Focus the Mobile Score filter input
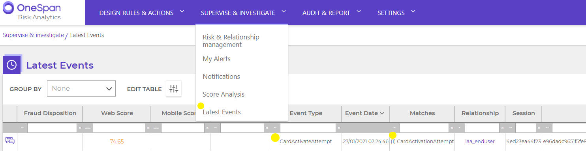The width and height of the screenshot is (586, 151). (x=182, y=128)
